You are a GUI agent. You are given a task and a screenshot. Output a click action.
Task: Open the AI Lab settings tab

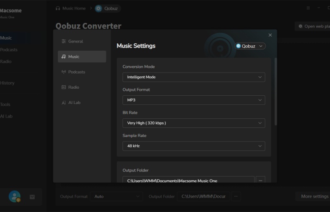(x=82, y=103)
